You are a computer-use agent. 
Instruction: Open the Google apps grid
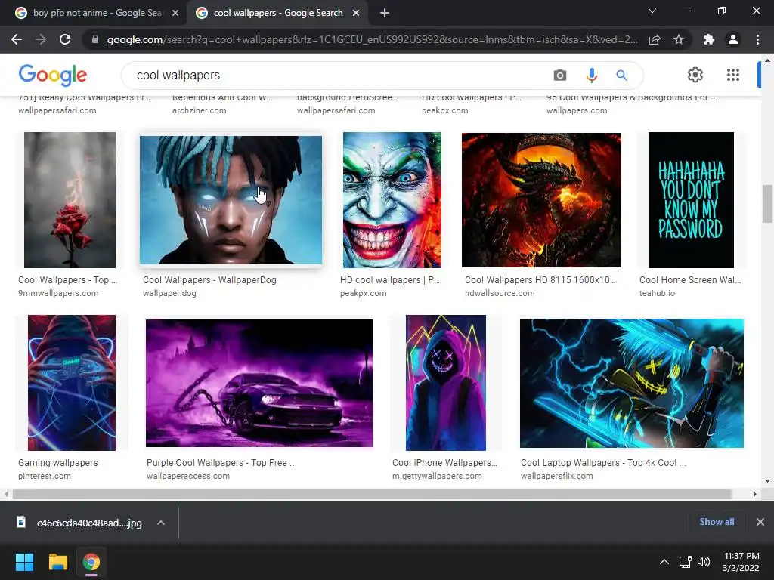(733, 75)
